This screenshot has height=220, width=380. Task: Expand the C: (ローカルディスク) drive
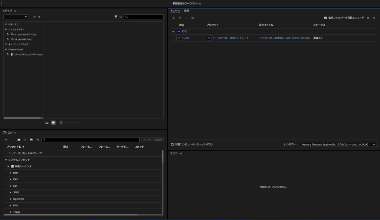pyautogui.click(x=8, y=34)
